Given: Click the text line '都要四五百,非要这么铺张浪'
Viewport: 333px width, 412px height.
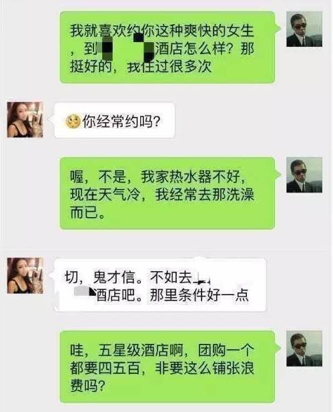Looking at the screenshot, I should click(162, 368).
